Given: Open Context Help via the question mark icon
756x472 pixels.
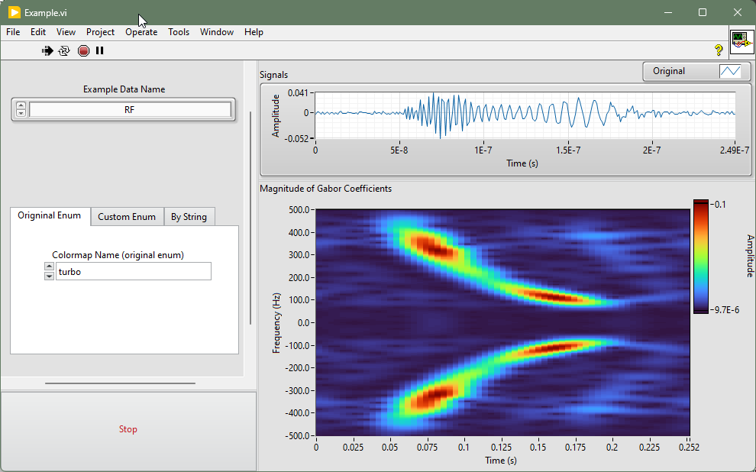Looking at the screenshot, I should pyautogui.click(x=718, y=50).
